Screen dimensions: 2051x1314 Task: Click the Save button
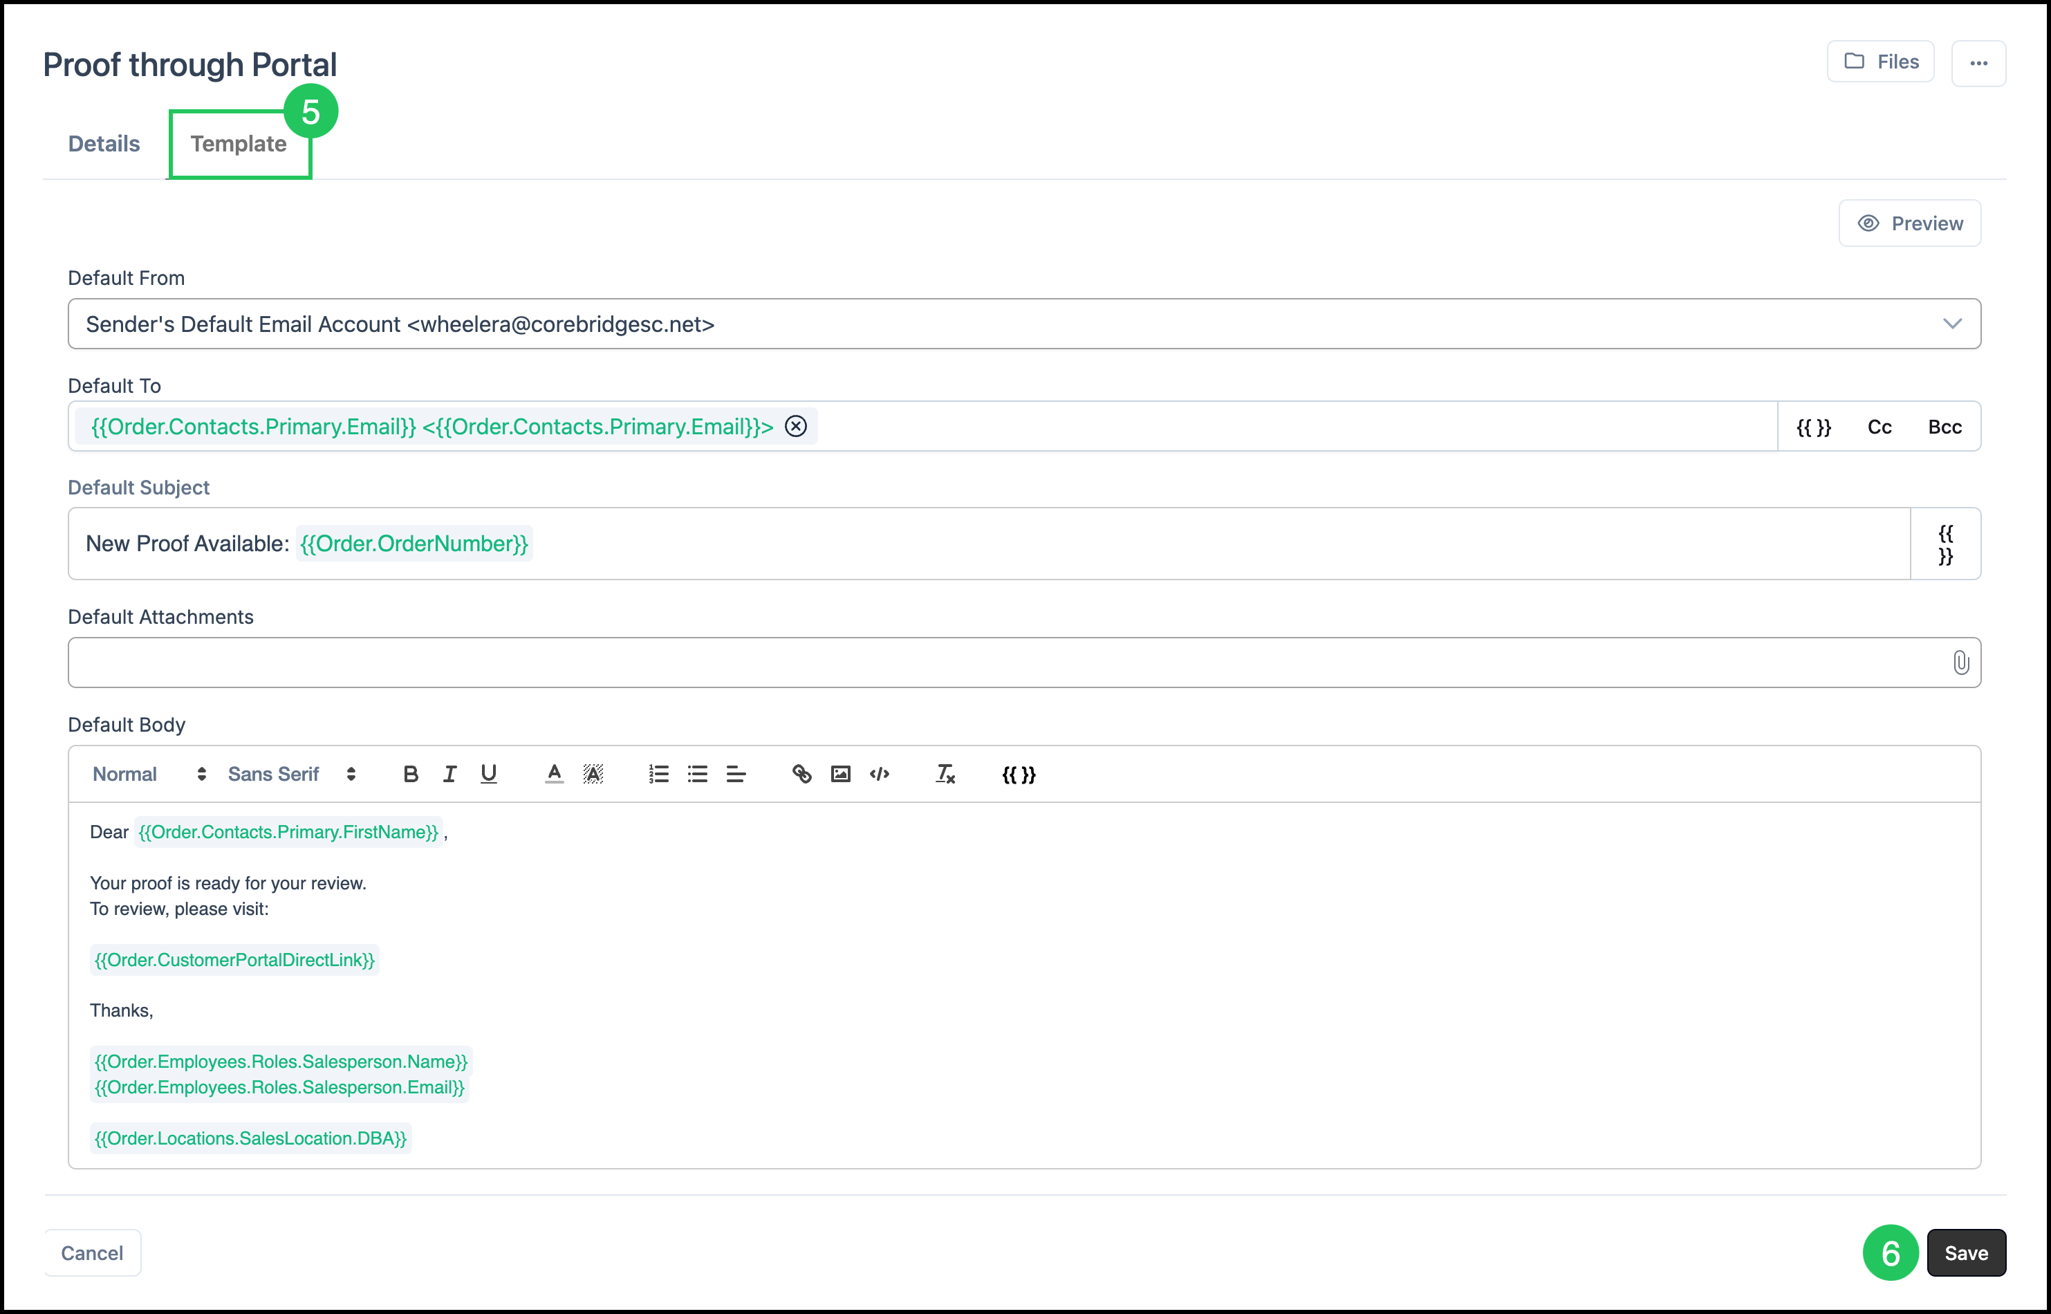1965,1252
